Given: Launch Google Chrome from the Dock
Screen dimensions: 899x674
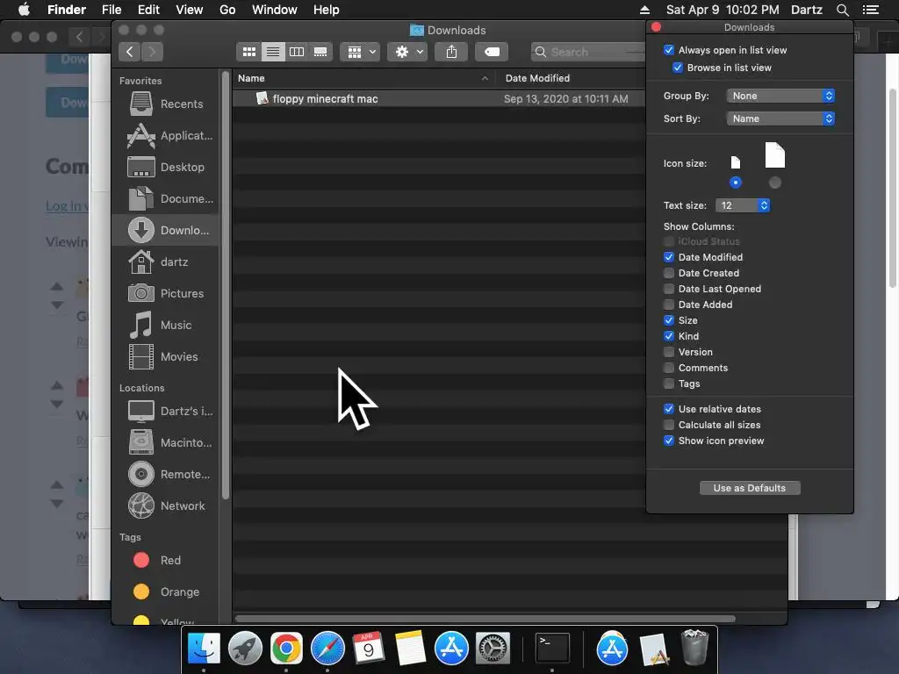Looking at the screenshot, I should pos(286,649).
